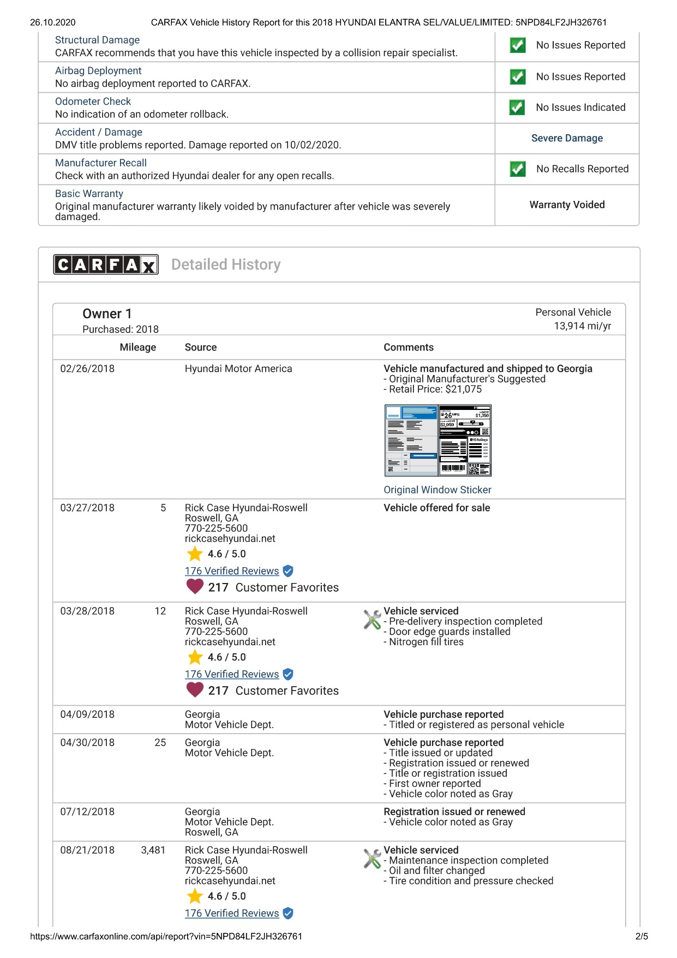
Task: Click "Hyundai Motor America" source text
Action: tap(238, 369)
